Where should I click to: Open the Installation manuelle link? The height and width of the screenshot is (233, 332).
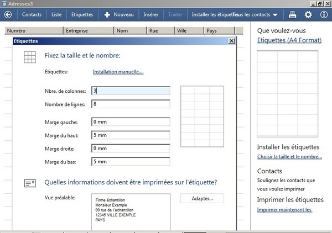click(x=118, y=72)
